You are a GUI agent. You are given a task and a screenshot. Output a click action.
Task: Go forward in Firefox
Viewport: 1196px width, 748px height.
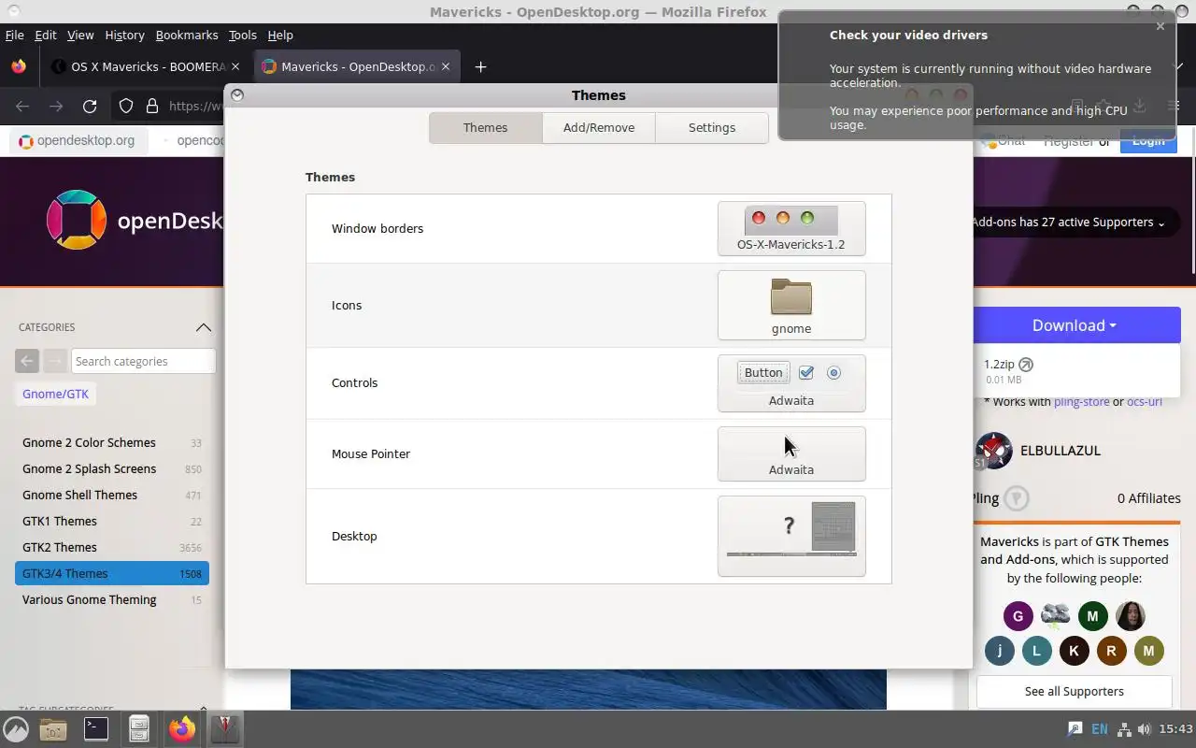pos(56,106)
